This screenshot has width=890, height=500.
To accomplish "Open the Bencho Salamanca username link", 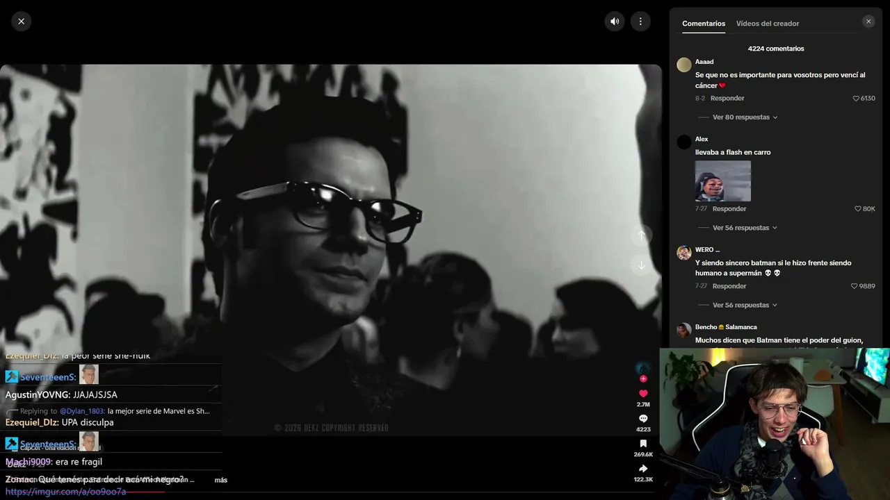I will [726, 327].
